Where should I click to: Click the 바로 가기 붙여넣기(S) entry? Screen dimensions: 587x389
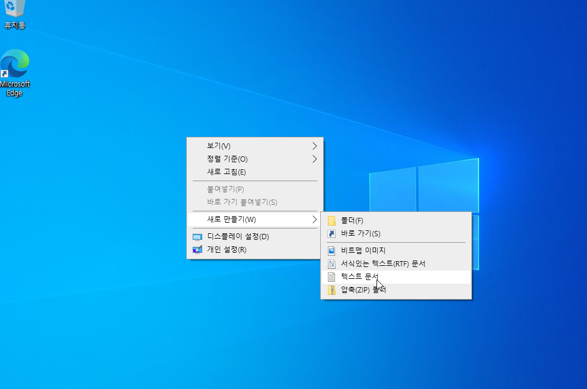(255, 202)
